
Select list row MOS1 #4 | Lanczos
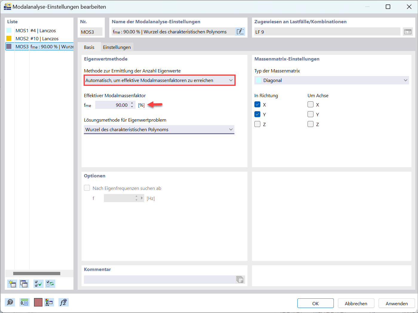coord(39,30)
